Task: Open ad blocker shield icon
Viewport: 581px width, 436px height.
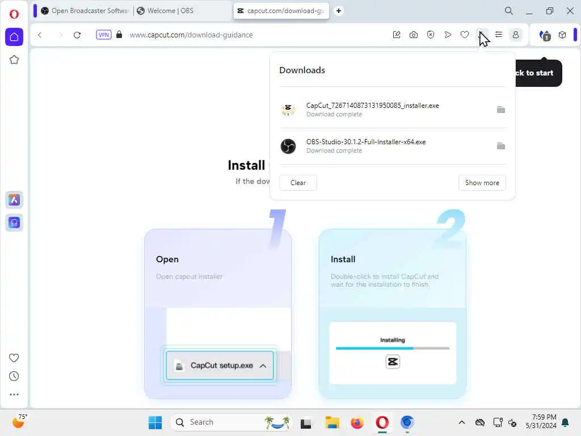Action: 431,35
